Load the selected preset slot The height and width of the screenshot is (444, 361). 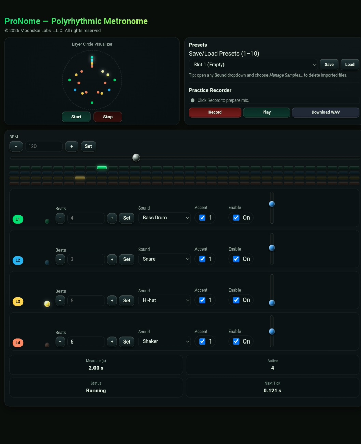click(x=350, y=64)
